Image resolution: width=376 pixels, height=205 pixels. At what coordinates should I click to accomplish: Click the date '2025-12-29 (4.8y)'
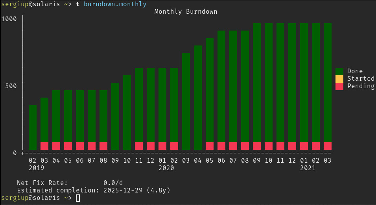click(137, 190)
